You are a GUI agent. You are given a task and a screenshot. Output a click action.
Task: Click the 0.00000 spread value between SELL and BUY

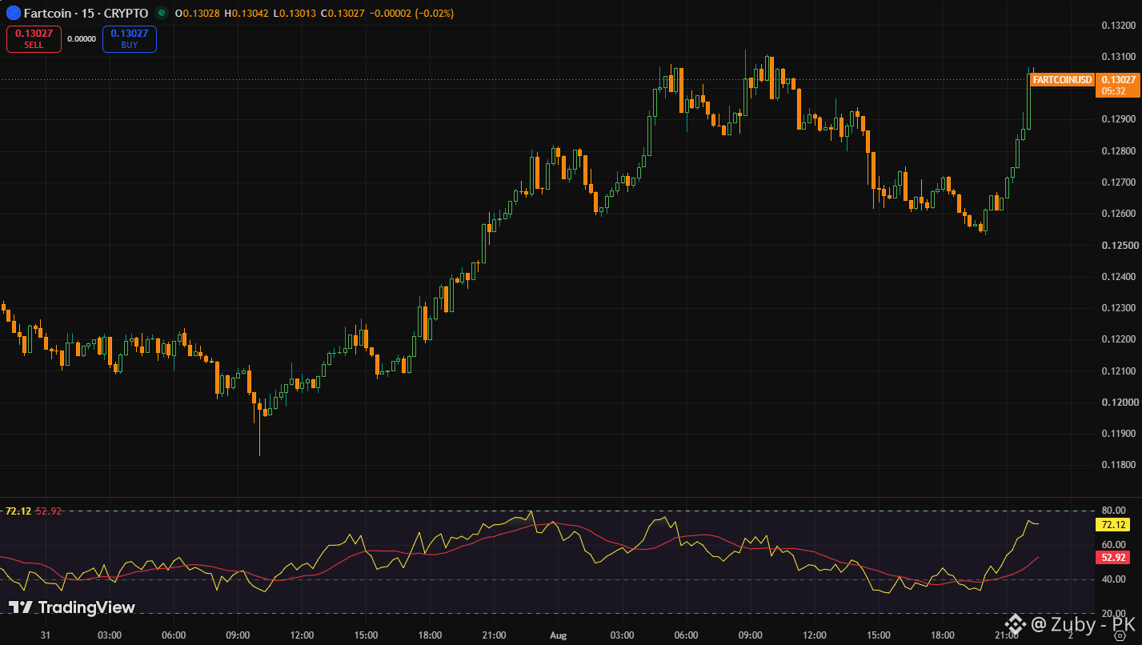coord(82,38)
